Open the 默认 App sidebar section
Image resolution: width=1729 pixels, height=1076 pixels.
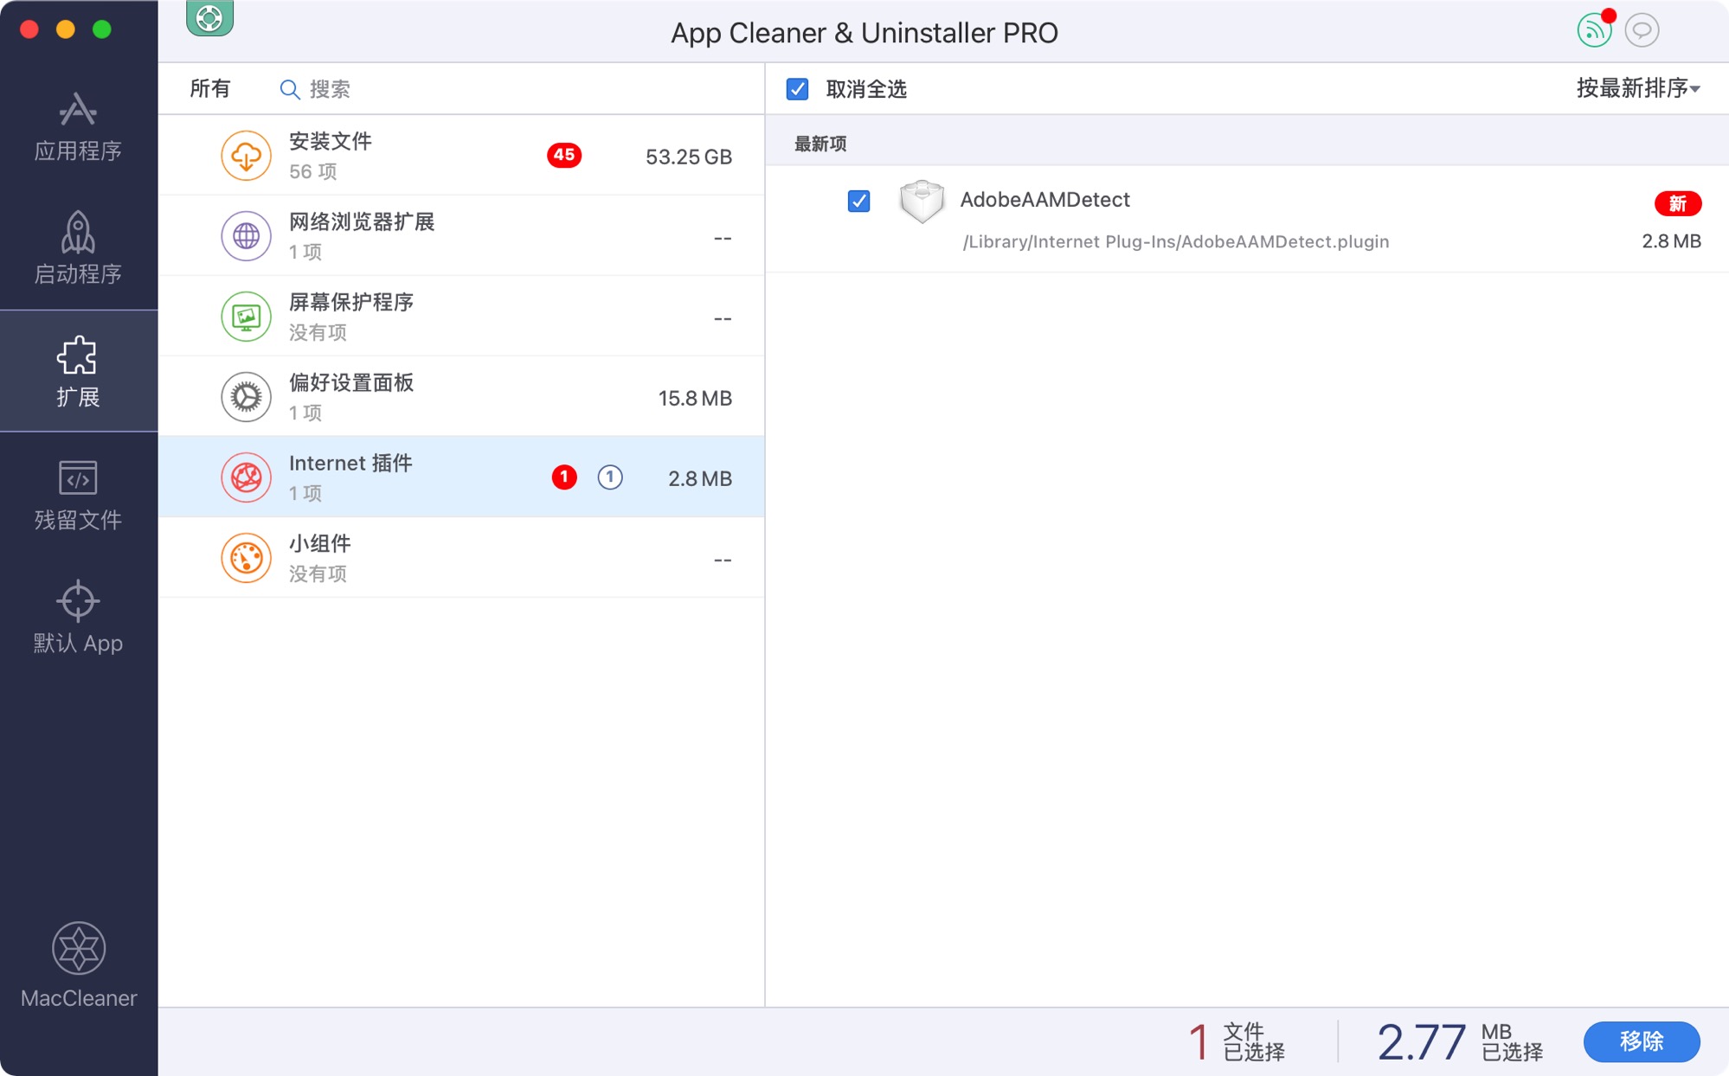78,618
